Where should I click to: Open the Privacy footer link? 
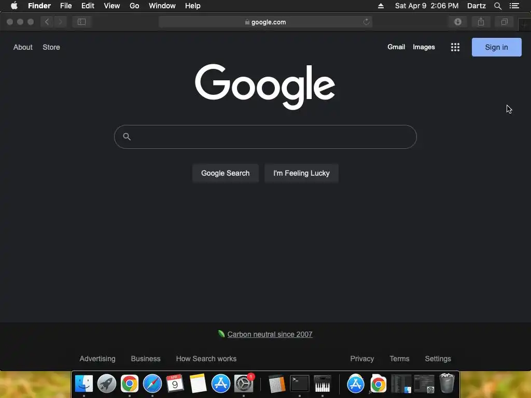[x=362, y=359]
